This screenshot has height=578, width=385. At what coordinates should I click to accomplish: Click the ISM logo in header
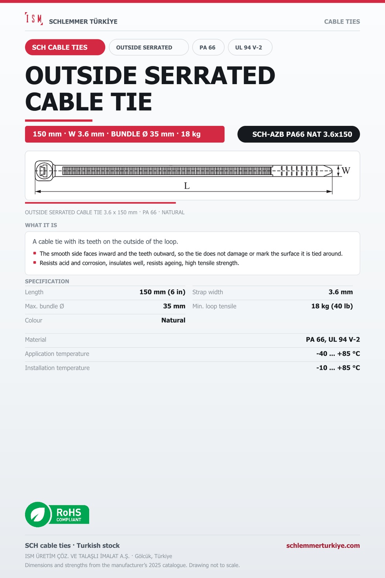[x=34, y=19]
